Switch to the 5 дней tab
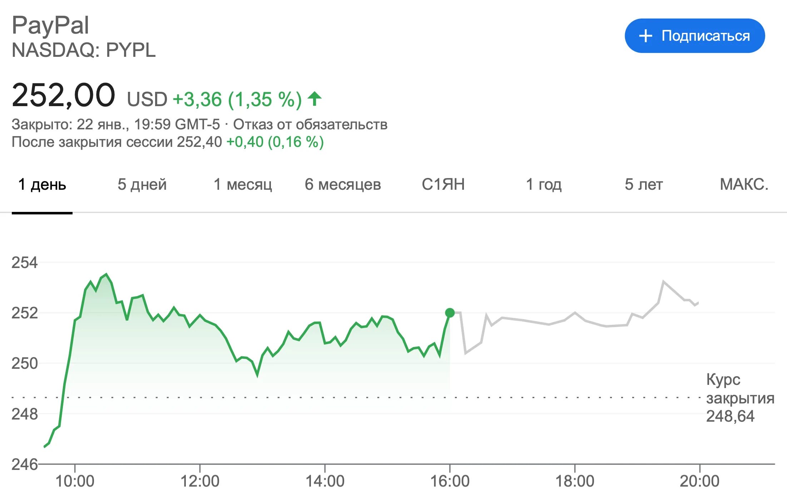This screenshot has width=787, height=501. click(142, 184)
